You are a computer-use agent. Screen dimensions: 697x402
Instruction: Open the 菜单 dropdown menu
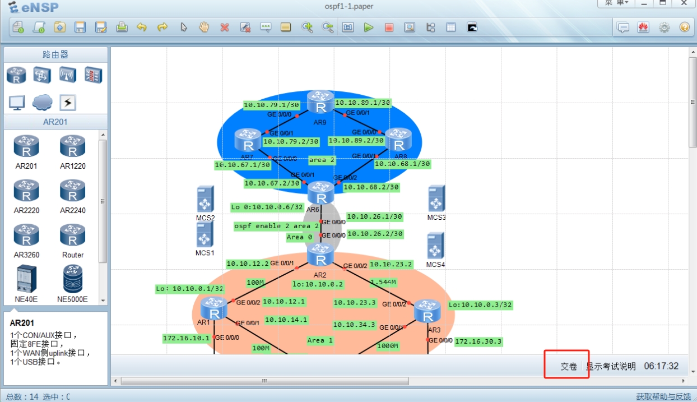click(x=616, y=3)
